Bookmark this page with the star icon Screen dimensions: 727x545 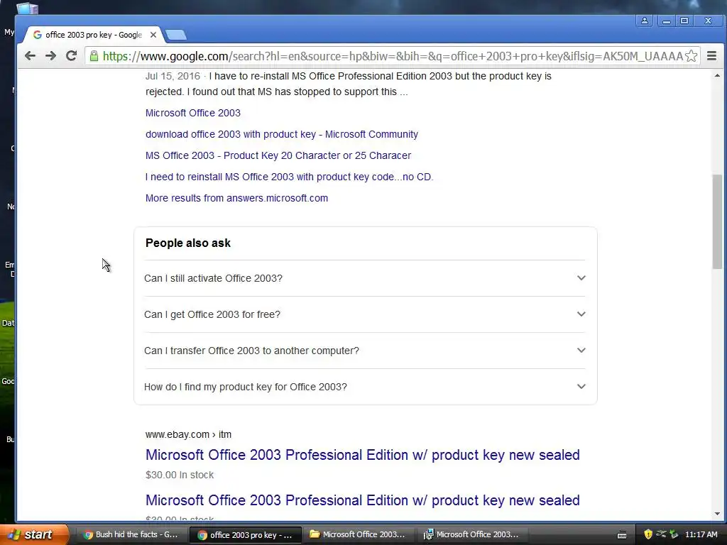pyautogui.click(x=691, y=56)
